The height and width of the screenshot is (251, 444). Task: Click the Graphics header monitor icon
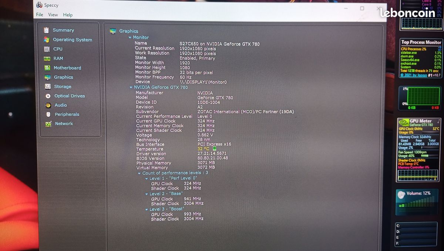(x=113, y=31)
